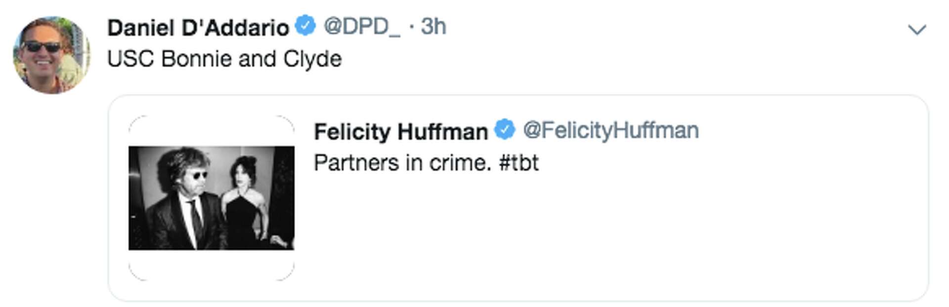Click the verified badge beside Felicity Huffman

pyautogui.click(x=505, y=130)
